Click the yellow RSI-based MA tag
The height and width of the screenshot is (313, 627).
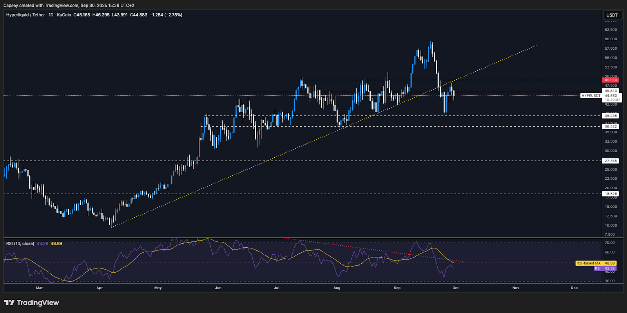pos(588,263)
